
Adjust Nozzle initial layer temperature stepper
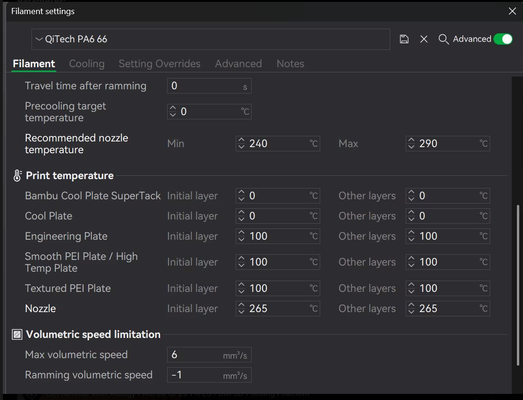point(241,309)
